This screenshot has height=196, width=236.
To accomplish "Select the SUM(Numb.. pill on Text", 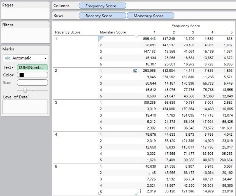I will tap(32, 67).
